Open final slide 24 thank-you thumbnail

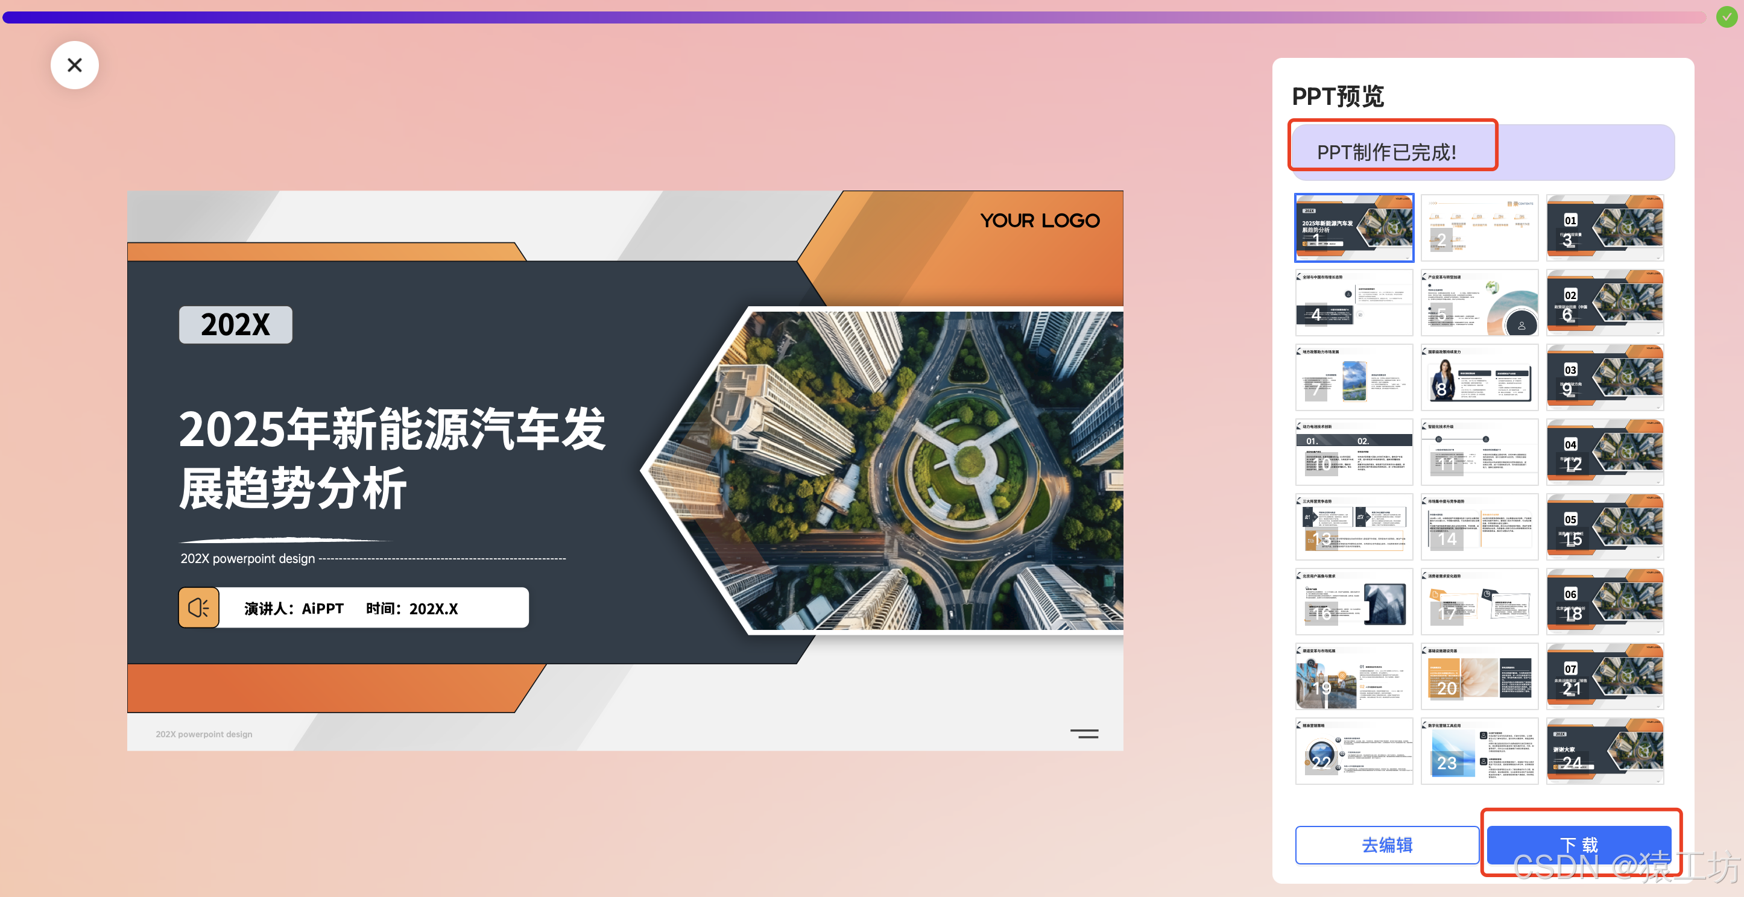coord(1605,751)
